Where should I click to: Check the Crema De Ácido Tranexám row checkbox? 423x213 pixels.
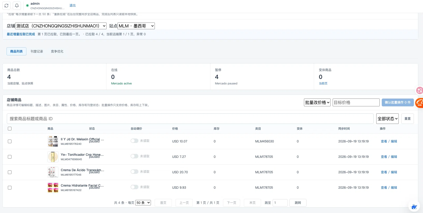[x=10, y=172]
